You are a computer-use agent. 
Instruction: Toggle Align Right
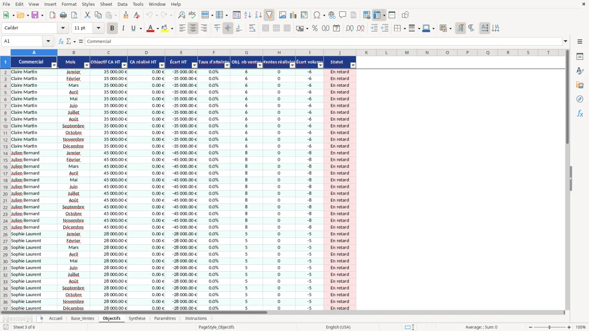[x=204, y=28]
